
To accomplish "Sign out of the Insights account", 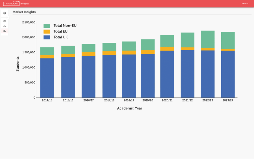I will [x=245, y=4].
